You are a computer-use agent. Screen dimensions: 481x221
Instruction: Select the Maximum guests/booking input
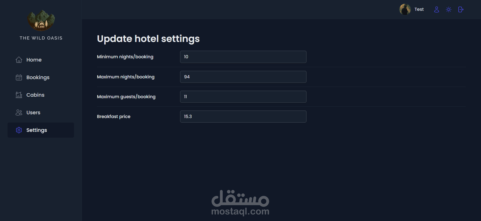tap(243, 97)
